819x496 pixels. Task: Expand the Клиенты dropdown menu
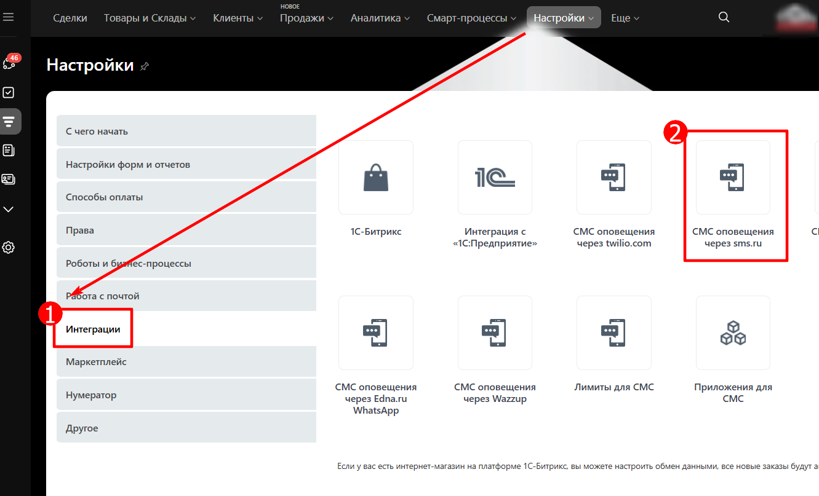(x=238, y=18)
